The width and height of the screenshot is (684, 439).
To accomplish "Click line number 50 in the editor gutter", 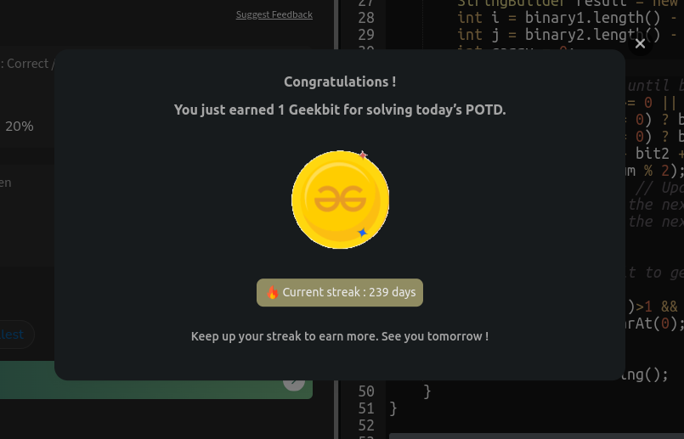I will point(366,391).
